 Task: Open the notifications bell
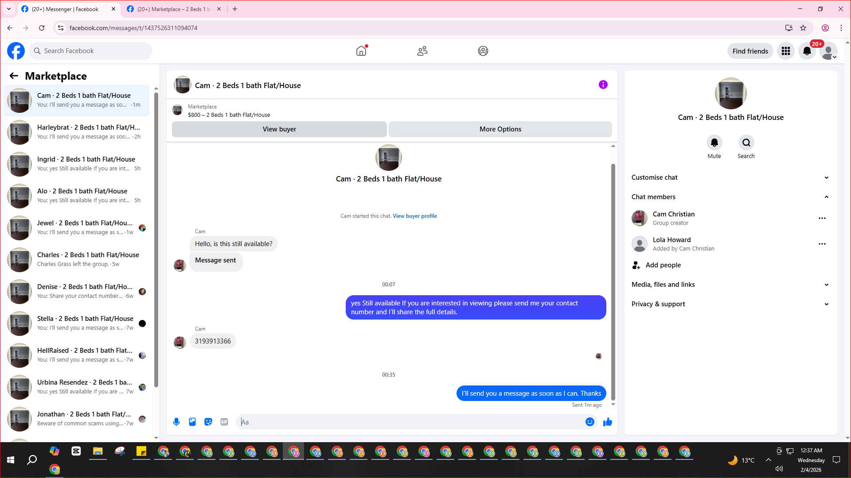click(x=807, y=51)
